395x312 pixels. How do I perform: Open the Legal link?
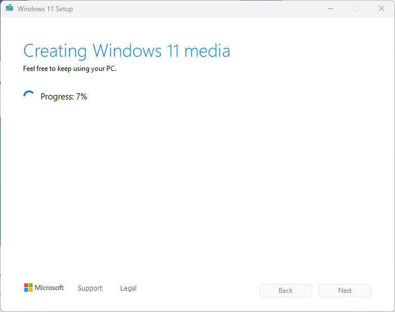128,288
